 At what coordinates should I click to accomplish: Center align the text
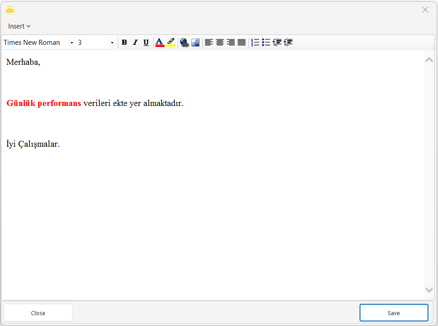click(220, 43)
